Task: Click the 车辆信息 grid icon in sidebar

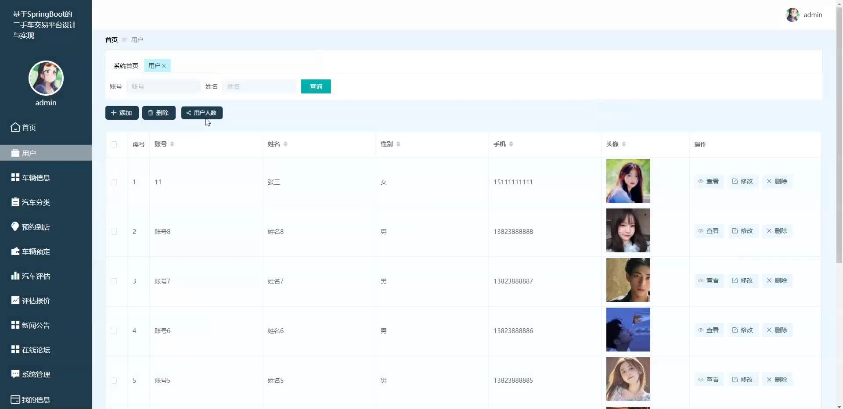Action: 15,177
